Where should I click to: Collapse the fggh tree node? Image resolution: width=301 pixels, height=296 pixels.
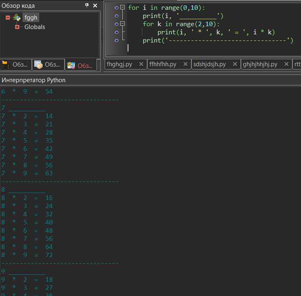point(8,18)
